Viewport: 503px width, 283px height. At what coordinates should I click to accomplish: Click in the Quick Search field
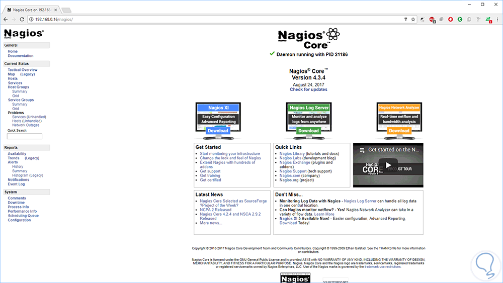(24, 136)
